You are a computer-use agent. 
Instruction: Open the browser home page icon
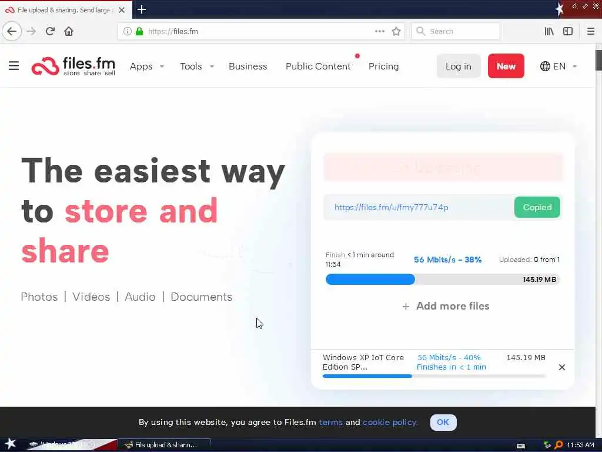69,31
